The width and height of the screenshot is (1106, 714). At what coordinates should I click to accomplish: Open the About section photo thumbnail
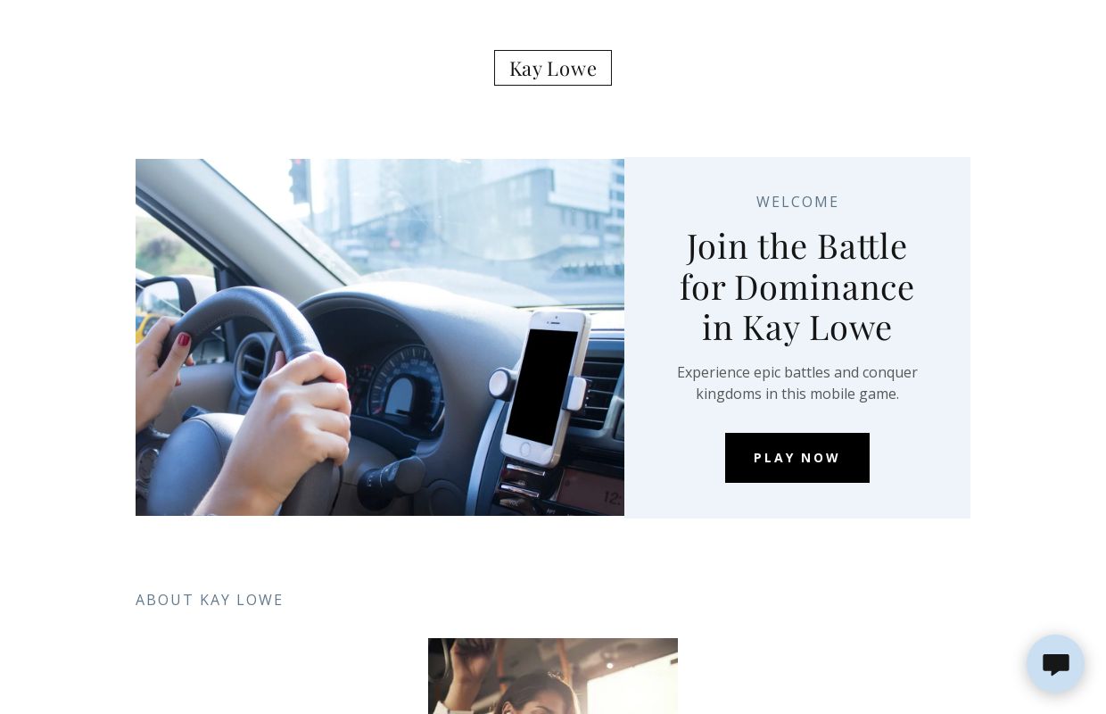click(x=553, y=676)
